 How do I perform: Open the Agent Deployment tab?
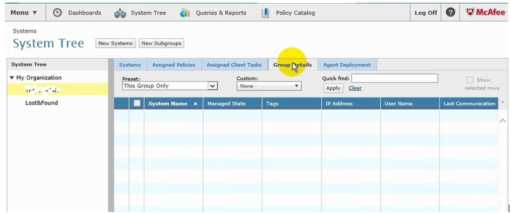347,65
